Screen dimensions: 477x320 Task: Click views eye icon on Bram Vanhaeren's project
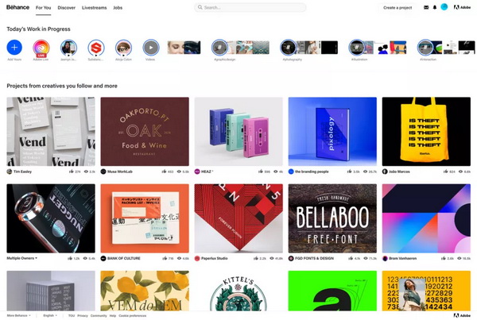coord(459,258)
